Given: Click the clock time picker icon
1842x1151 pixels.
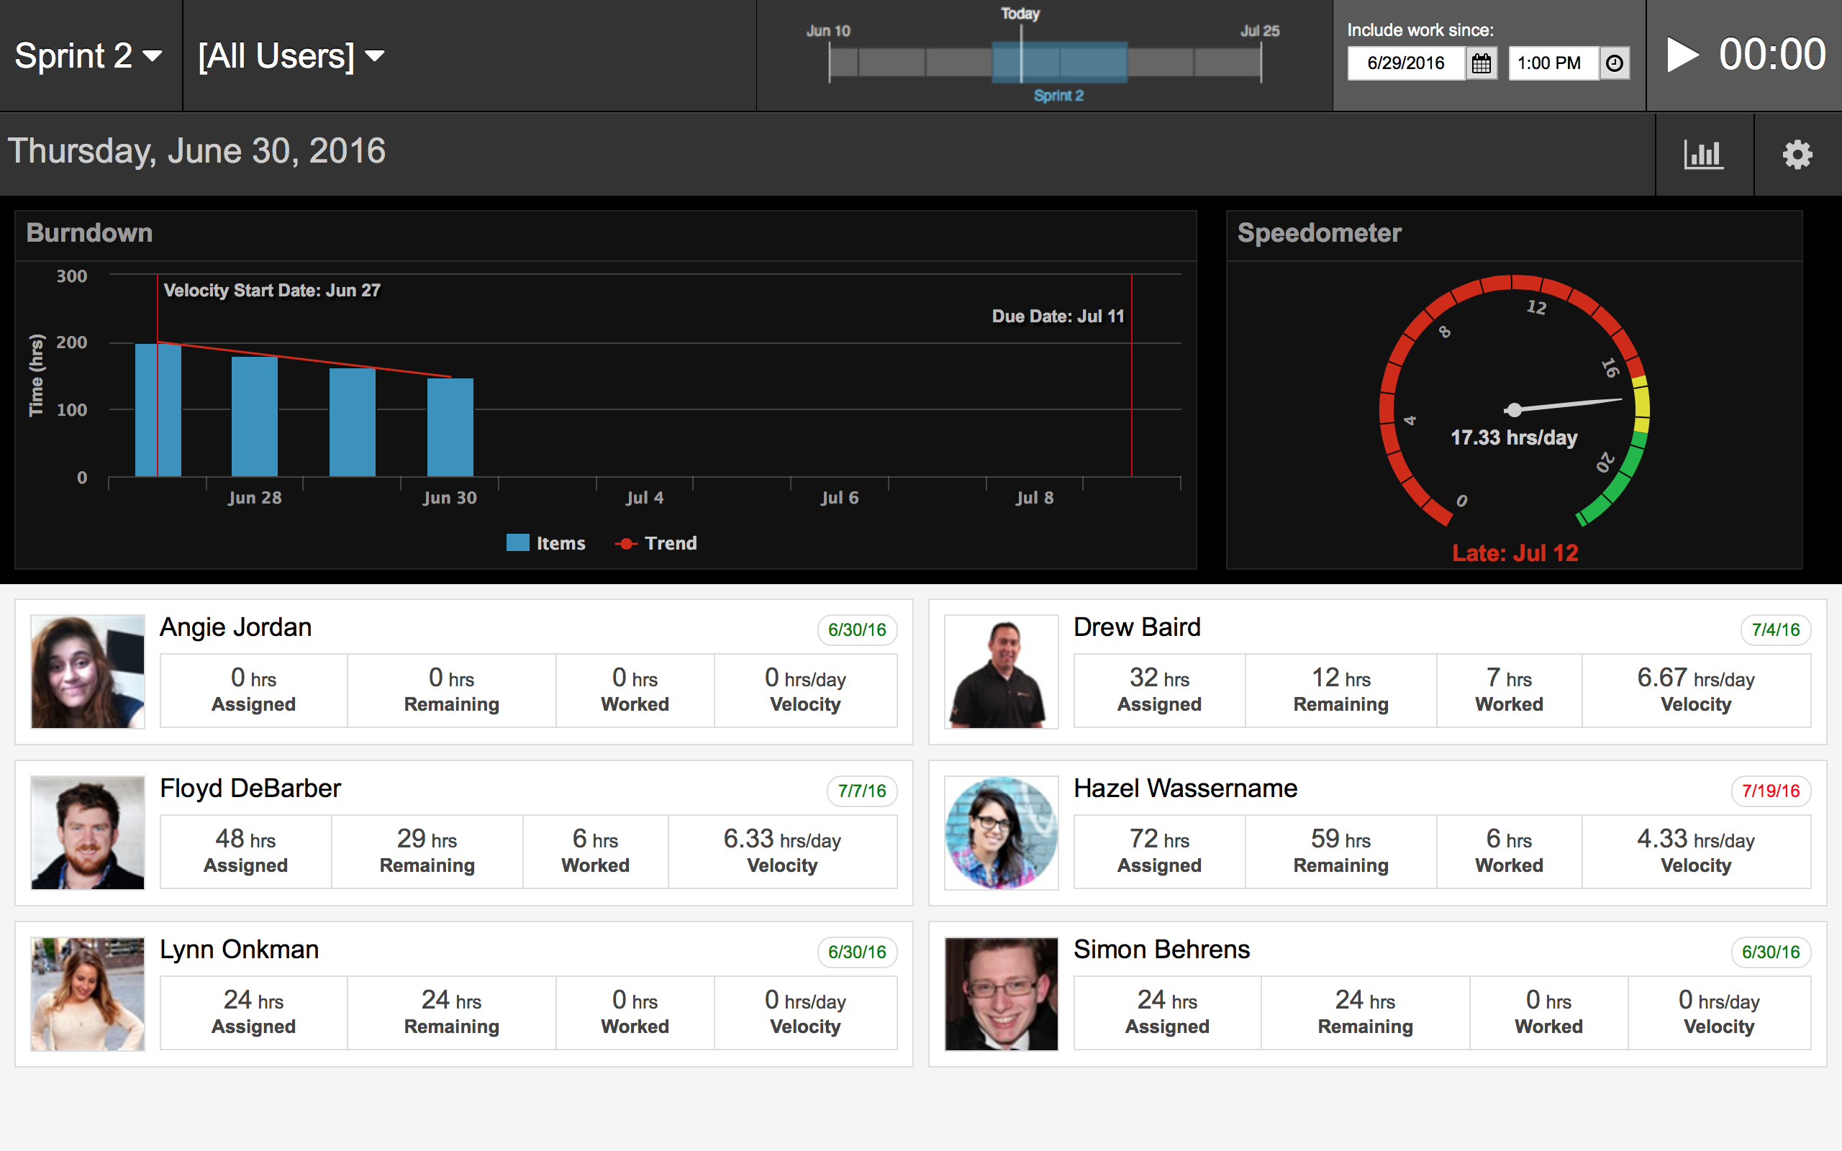Looking at the screenshot, I should click(1614, 63).
